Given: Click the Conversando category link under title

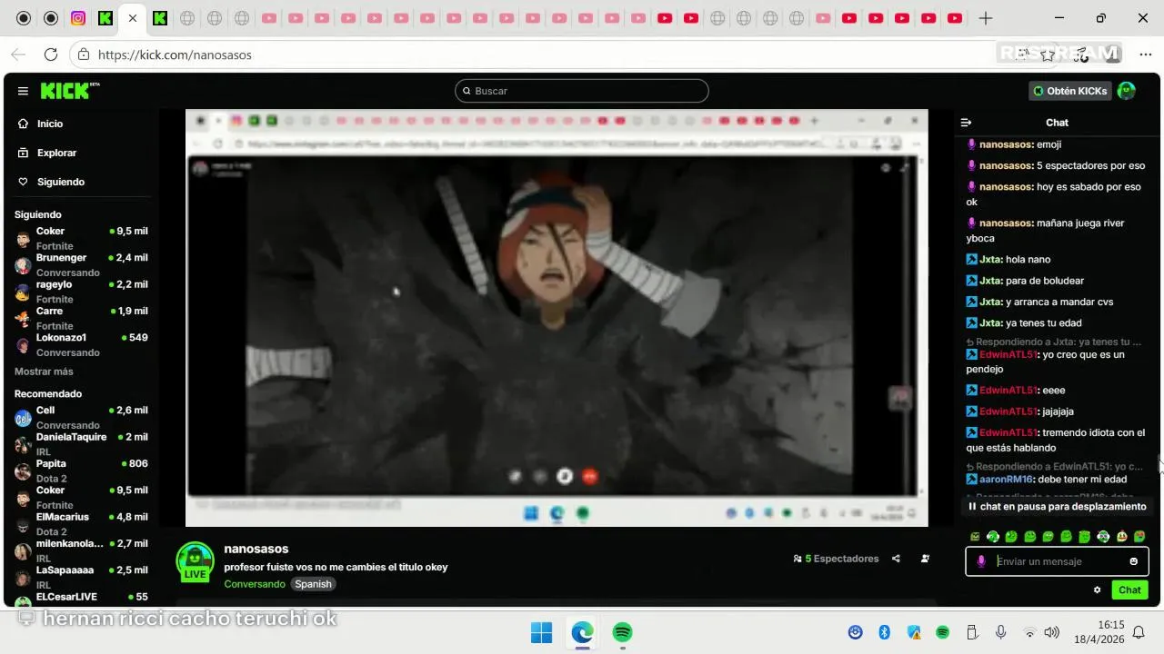Looking at the screenshot, I should click(x=255, y=584).
